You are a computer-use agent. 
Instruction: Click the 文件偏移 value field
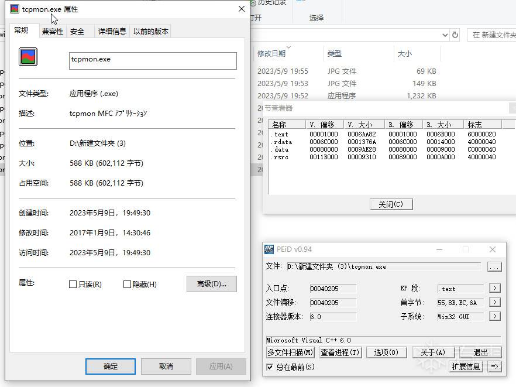333,303
